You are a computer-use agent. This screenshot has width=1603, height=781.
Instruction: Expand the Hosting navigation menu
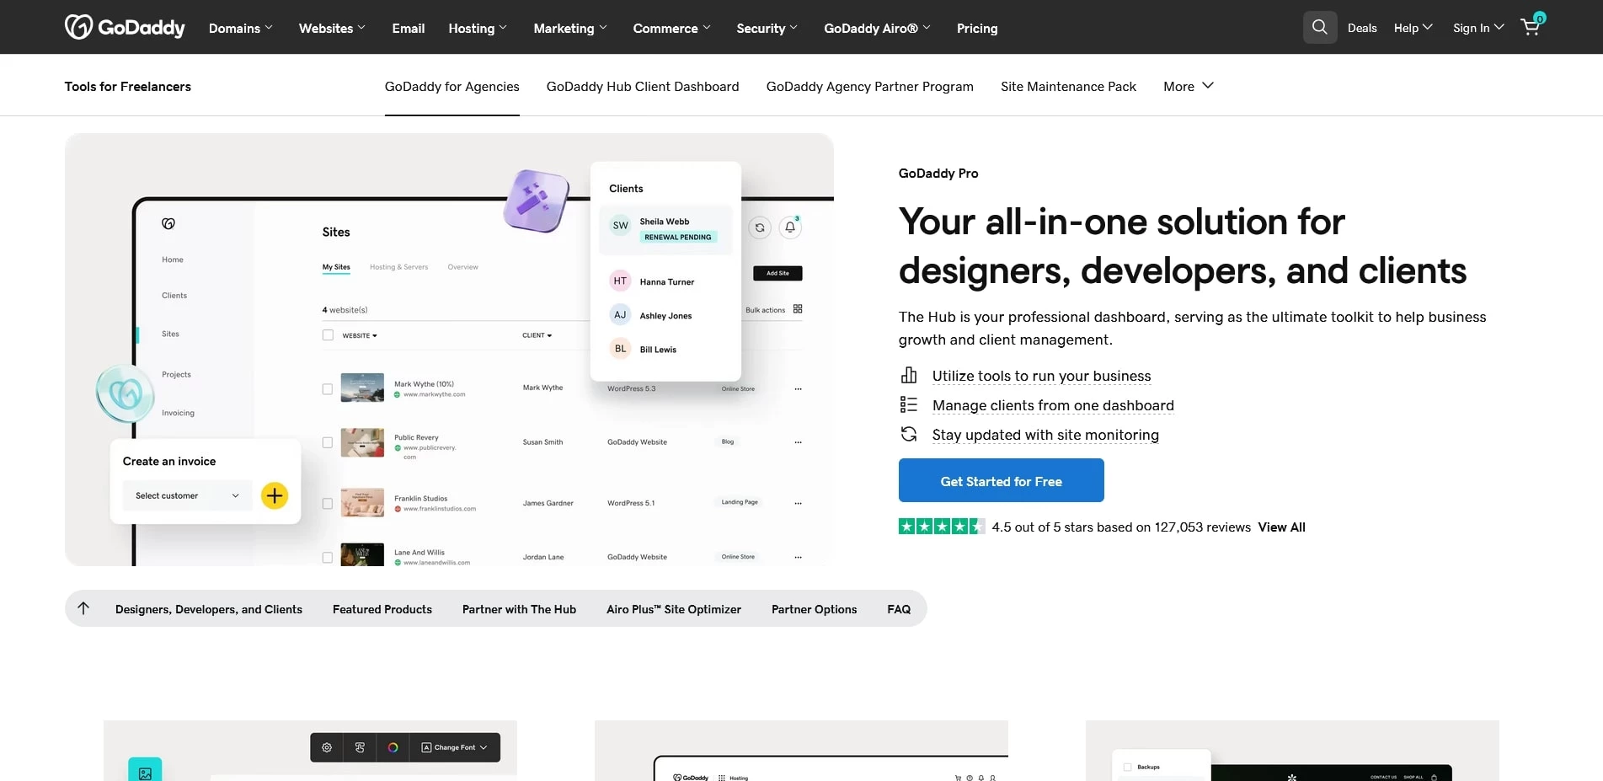(477, 28)
